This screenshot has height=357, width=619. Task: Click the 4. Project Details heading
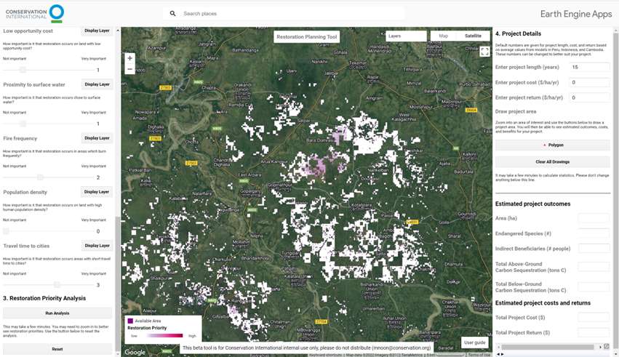click(518, 33)
